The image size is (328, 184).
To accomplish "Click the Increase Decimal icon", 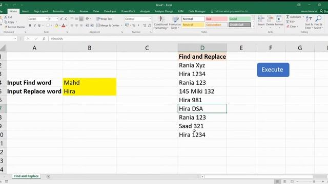I will 145,26.
